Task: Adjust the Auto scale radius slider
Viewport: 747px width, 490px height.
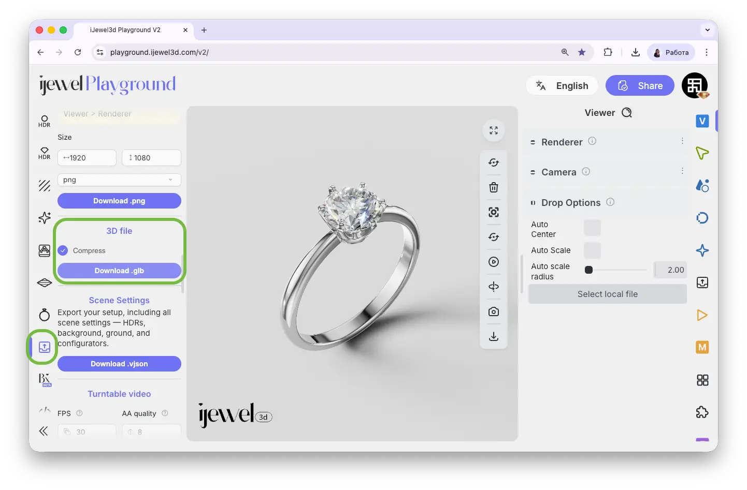Action: [x=615, y=270]
